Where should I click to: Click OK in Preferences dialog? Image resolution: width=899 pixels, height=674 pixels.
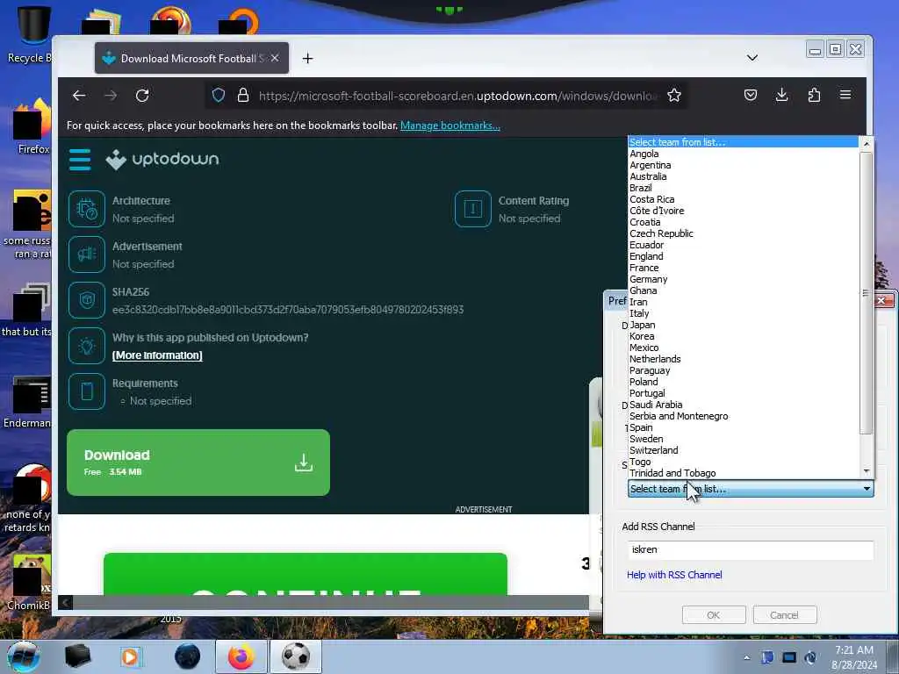(x=714, y=615)
